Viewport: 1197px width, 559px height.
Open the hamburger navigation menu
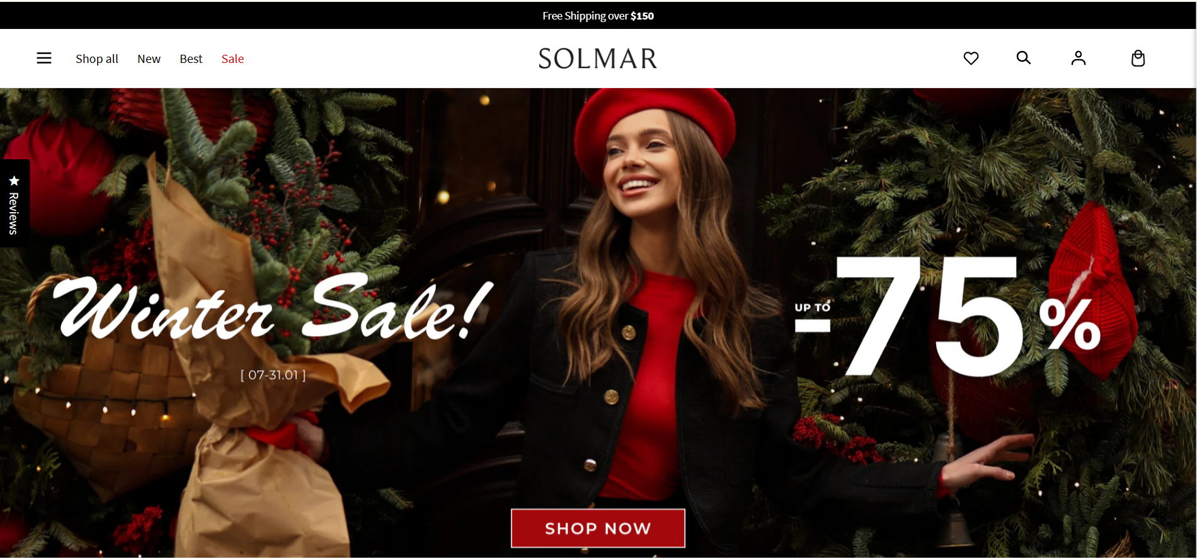point(44,59)
